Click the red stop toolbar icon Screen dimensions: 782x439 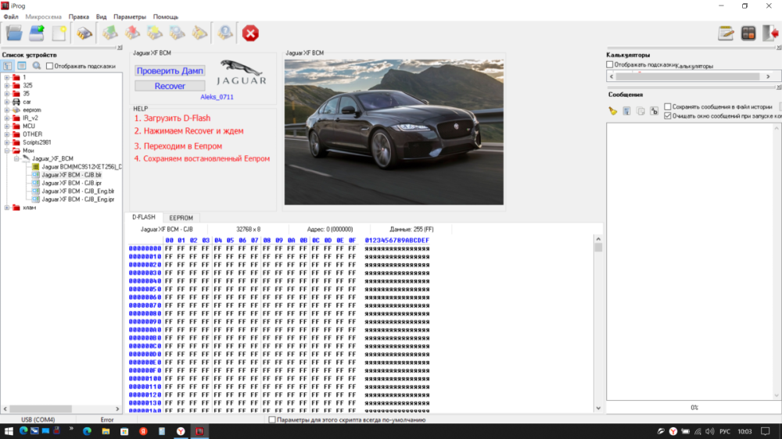[x=250, y=33]
